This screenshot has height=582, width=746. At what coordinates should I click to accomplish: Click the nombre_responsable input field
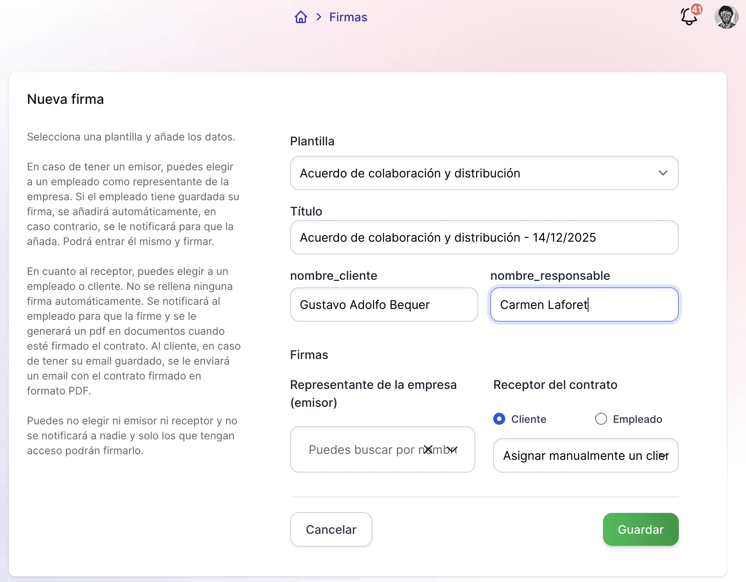[x=584, y=304]
